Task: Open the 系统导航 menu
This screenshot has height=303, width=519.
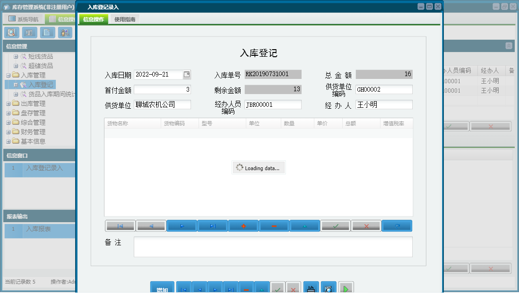Action: coord(25,20)
